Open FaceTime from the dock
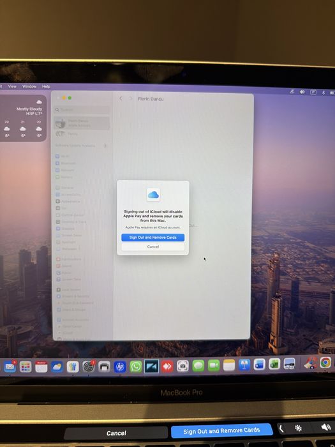This screenshot has width=335, height=447. point(214,366)
